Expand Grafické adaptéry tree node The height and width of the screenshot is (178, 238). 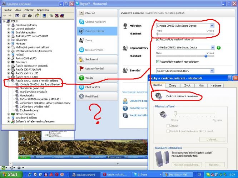click(x=9, y=32)
